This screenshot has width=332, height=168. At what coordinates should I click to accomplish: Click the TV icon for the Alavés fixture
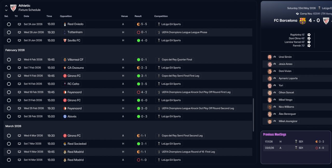click(x=19, y=116)
